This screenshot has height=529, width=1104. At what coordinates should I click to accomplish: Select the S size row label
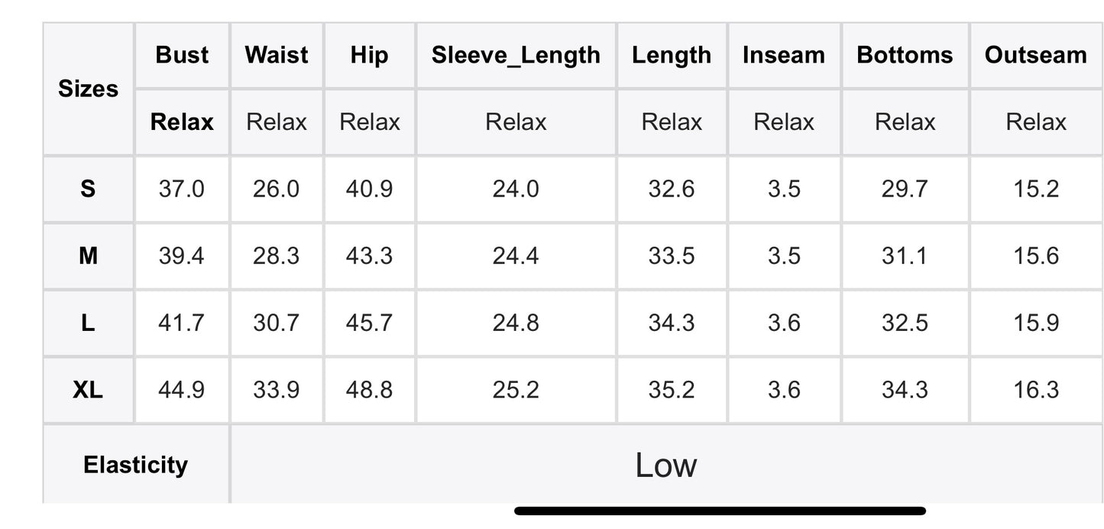click(x=89, y=189)
